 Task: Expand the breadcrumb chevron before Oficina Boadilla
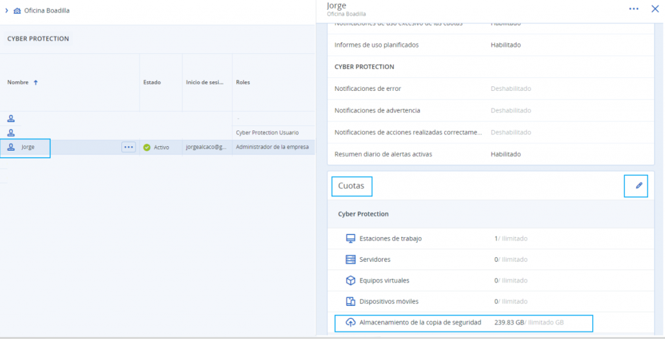(6, 10)
